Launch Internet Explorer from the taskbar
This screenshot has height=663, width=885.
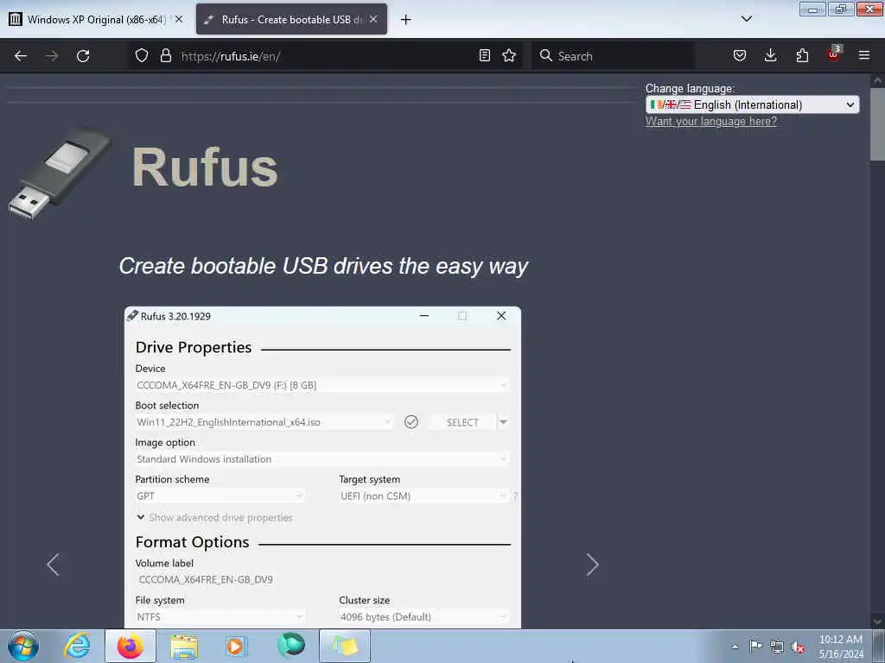(77, 646)
